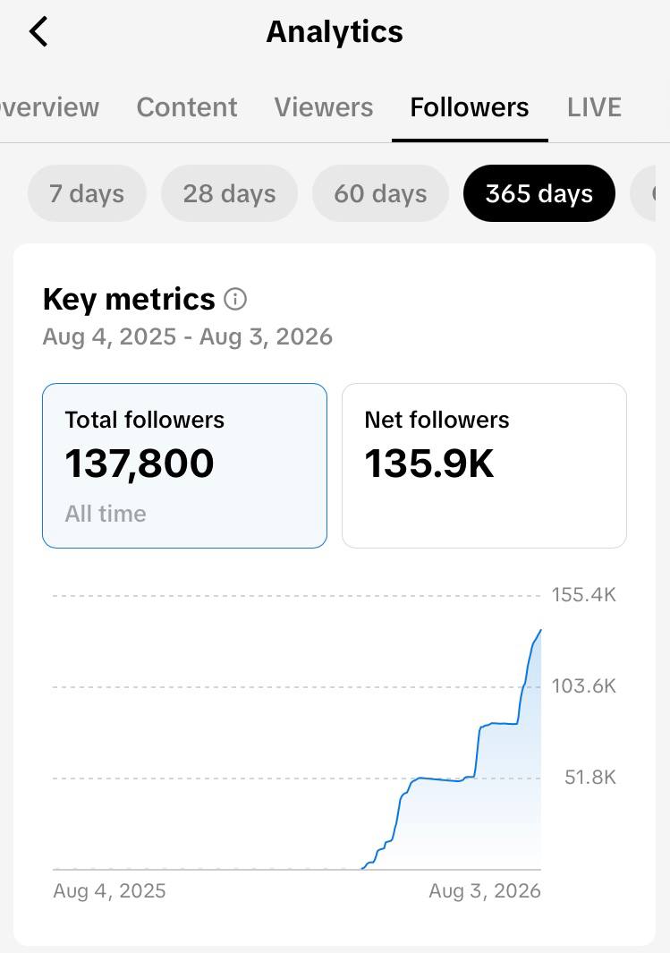Tap the follower chart's rightmost peak
Viewport: 670px width, 953px height.
coord(540,632)
